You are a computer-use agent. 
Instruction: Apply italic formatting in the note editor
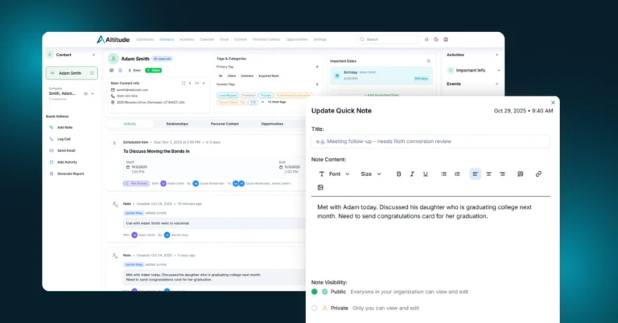click(412, 174)
